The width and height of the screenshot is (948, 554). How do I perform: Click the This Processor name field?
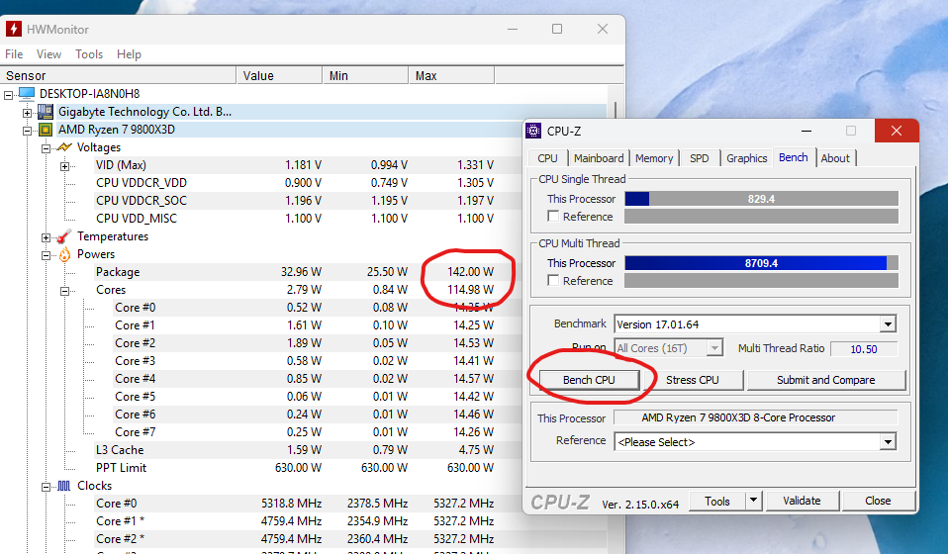756,417
